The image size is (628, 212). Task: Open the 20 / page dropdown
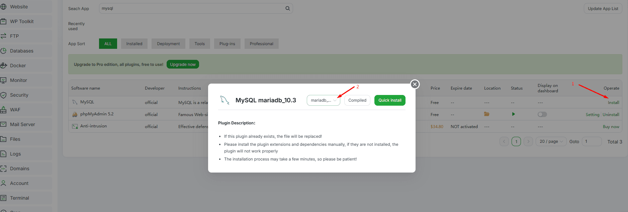pyautogui.click(x=551, y=141)
